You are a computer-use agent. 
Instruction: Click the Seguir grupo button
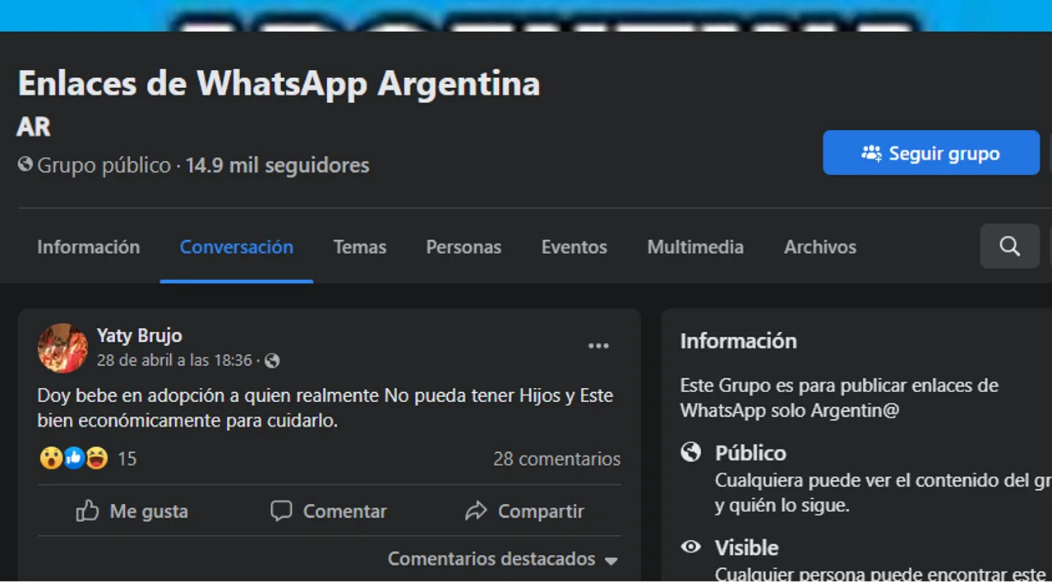pos(931,153)
